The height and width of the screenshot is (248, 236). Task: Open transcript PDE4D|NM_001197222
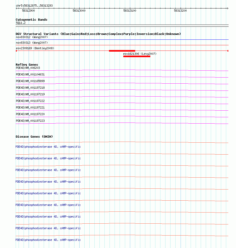click(x=30, y=101)
